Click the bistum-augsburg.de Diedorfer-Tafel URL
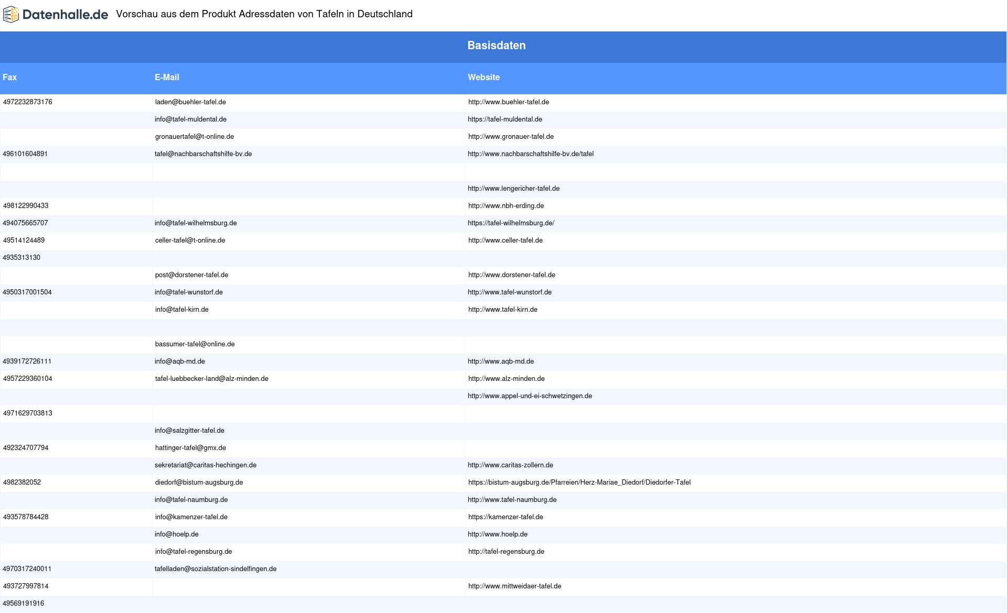 pos(580,483)
